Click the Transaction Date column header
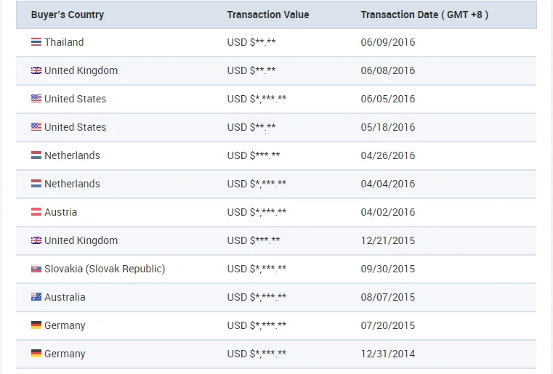Image resolution: width=553 pixels, height=374 pixels. pyautogui.click(x=424, y=15)
